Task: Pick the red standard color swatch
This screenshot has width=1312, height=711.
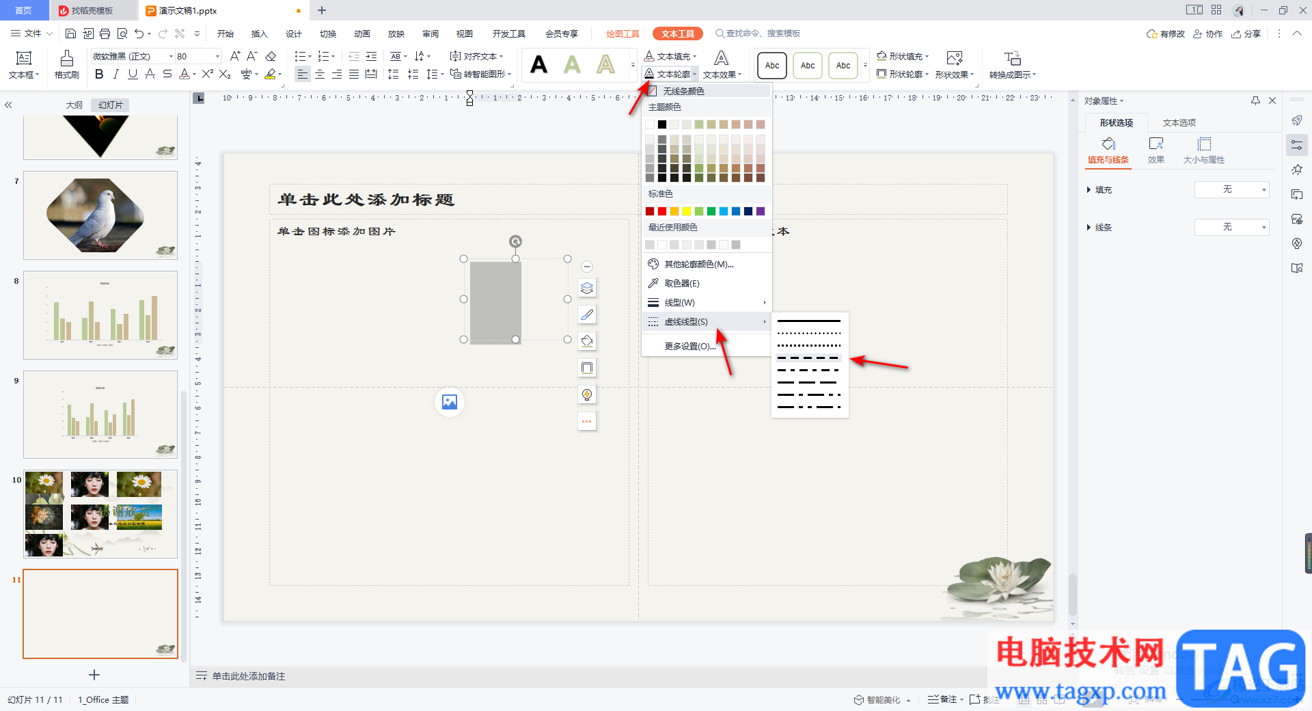Action: click(662, 211)
